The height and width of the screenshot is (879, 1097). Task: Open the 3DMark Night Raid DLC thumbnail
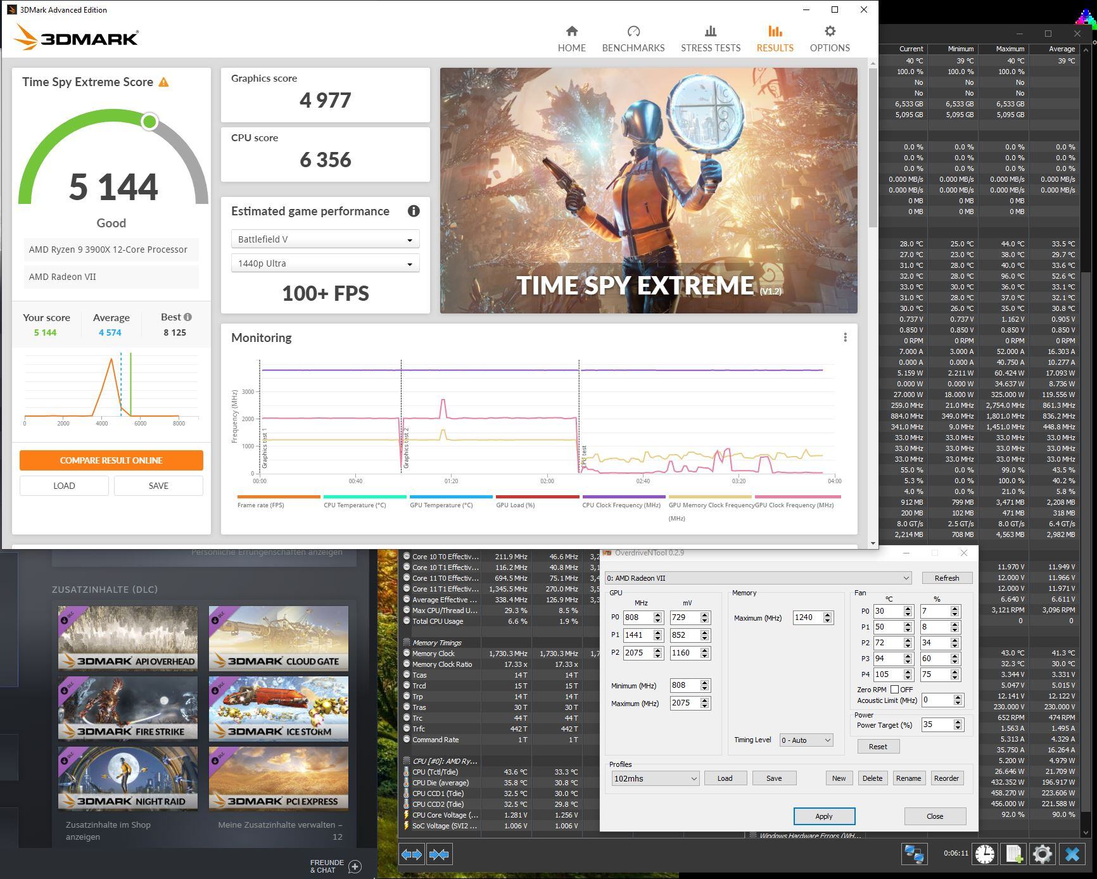pos(128,779)
